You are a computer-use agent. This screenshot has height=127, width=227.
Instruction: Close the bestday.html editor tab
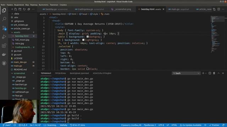164,9
